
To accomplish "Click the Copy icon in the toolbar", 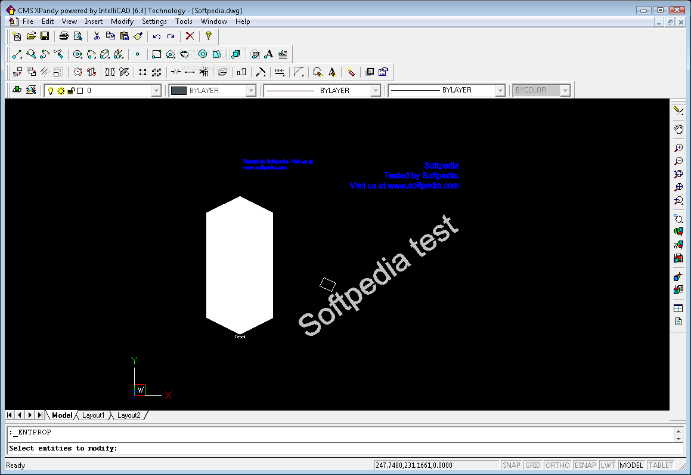I will [111, 36].
